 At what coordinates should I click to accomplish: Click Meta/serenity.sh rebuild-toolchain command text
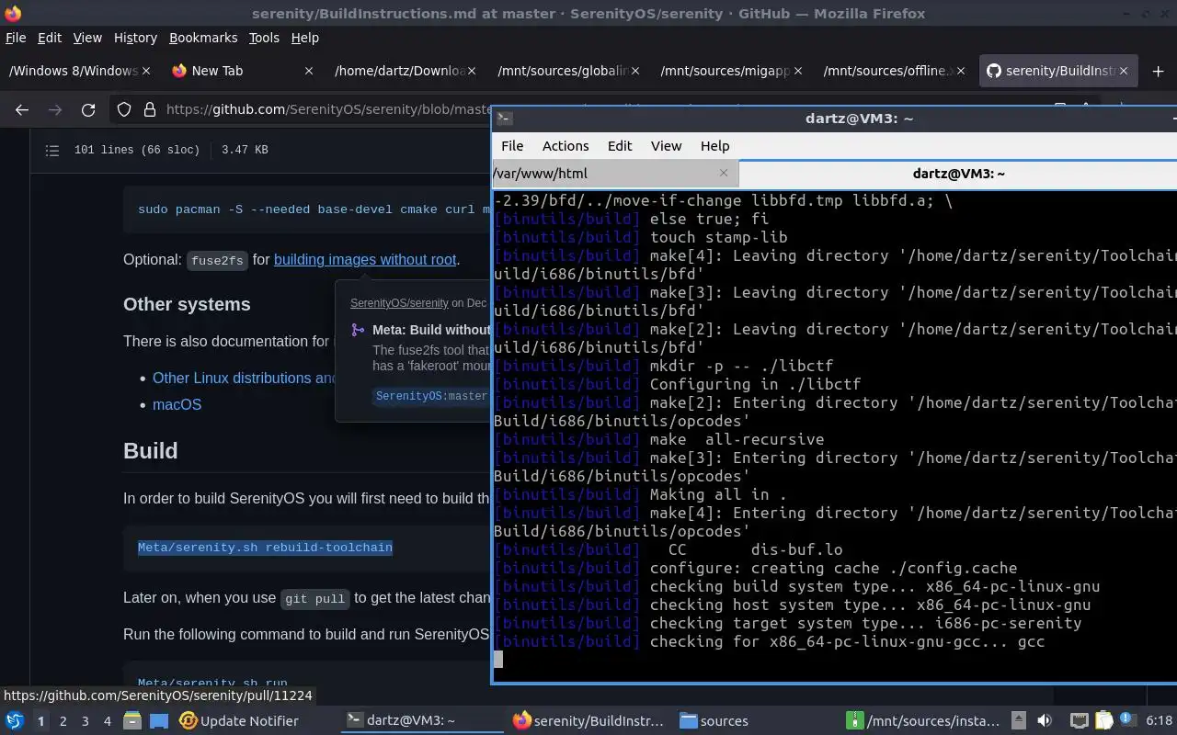coord(265,548)
